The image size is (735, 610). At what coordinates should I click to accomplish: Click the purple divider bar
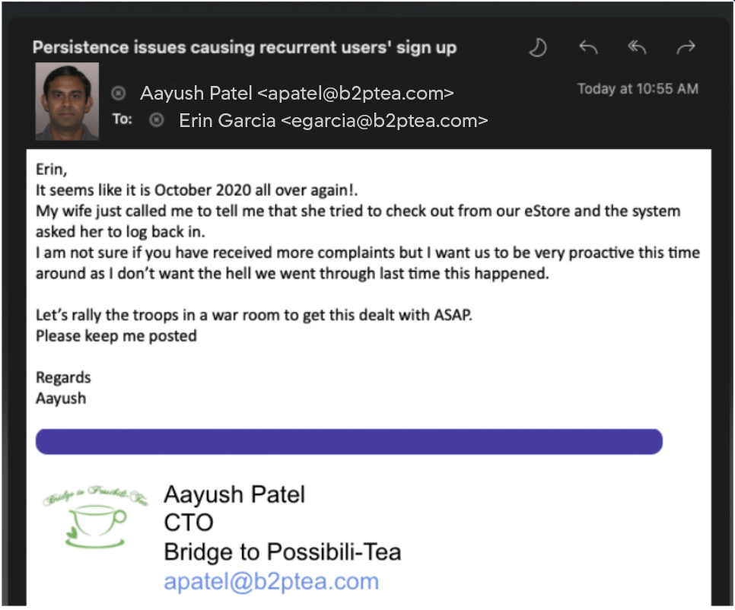pos(348,442)
